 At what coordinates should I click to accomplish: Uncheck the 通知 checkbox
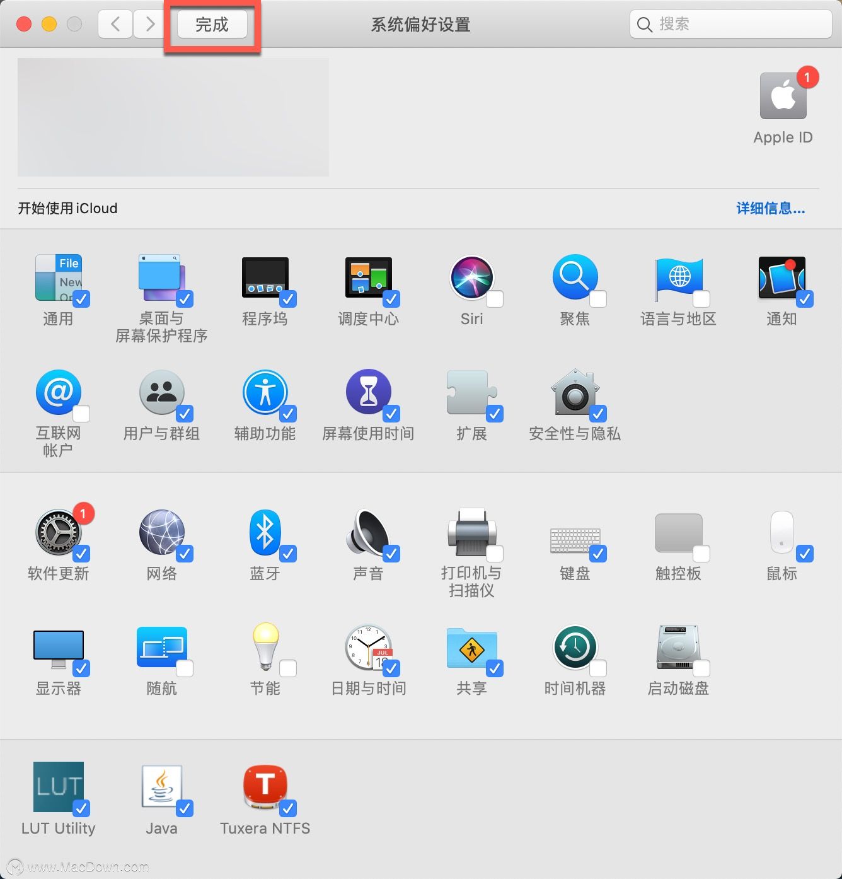805,299
